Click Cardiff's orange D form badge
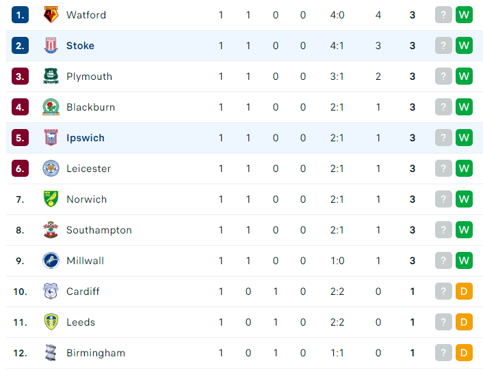The height and width of the screenshot is (370, 483). [x=464, y=291]
